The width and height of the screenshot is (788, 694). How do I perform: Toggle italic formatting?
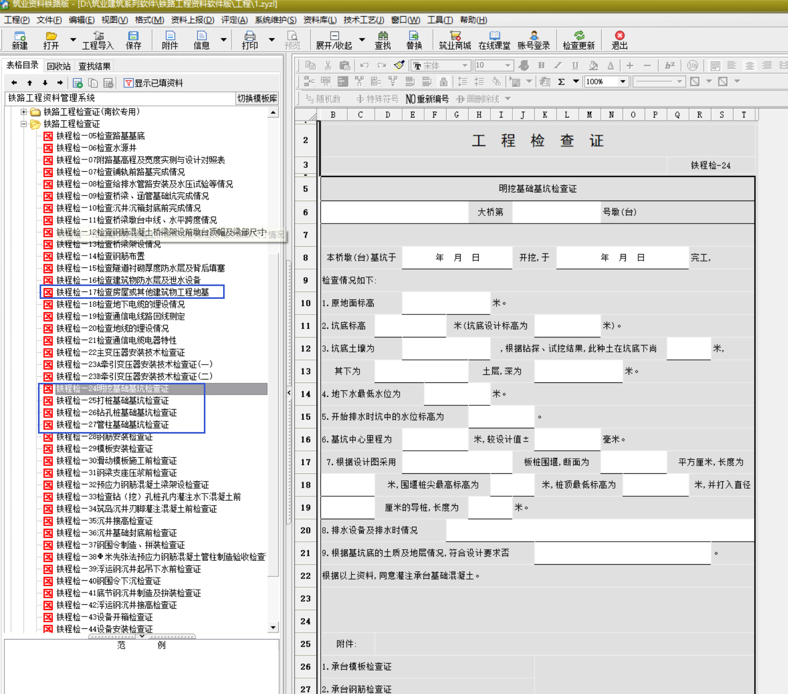pos(558,65)
